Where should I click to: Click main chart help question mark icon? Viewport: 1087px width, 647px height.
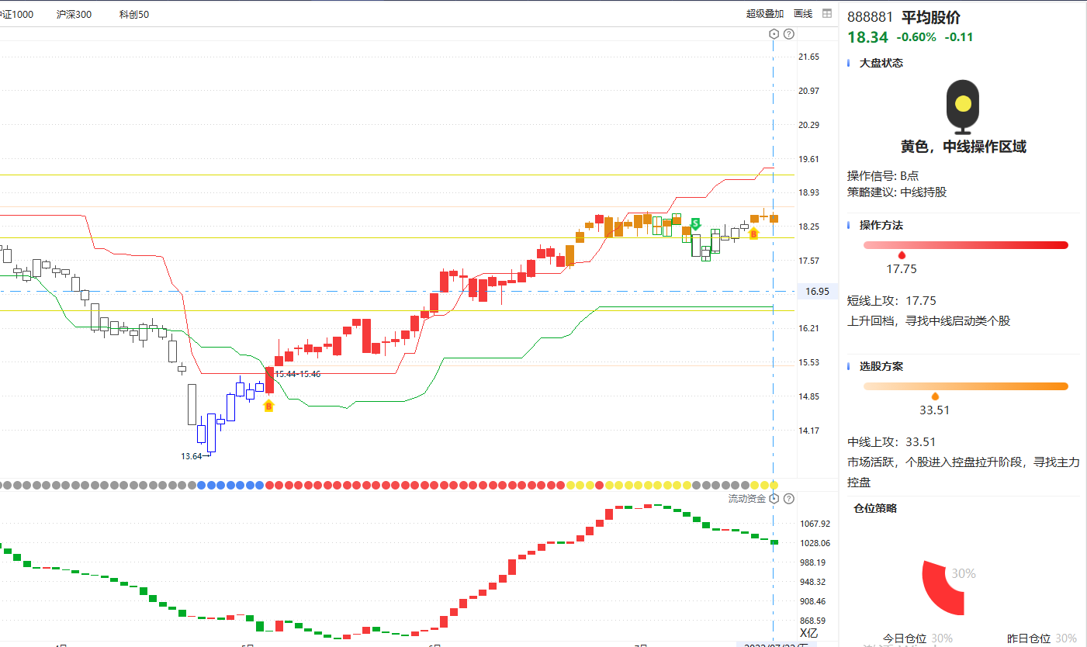(x=789, y=33)
